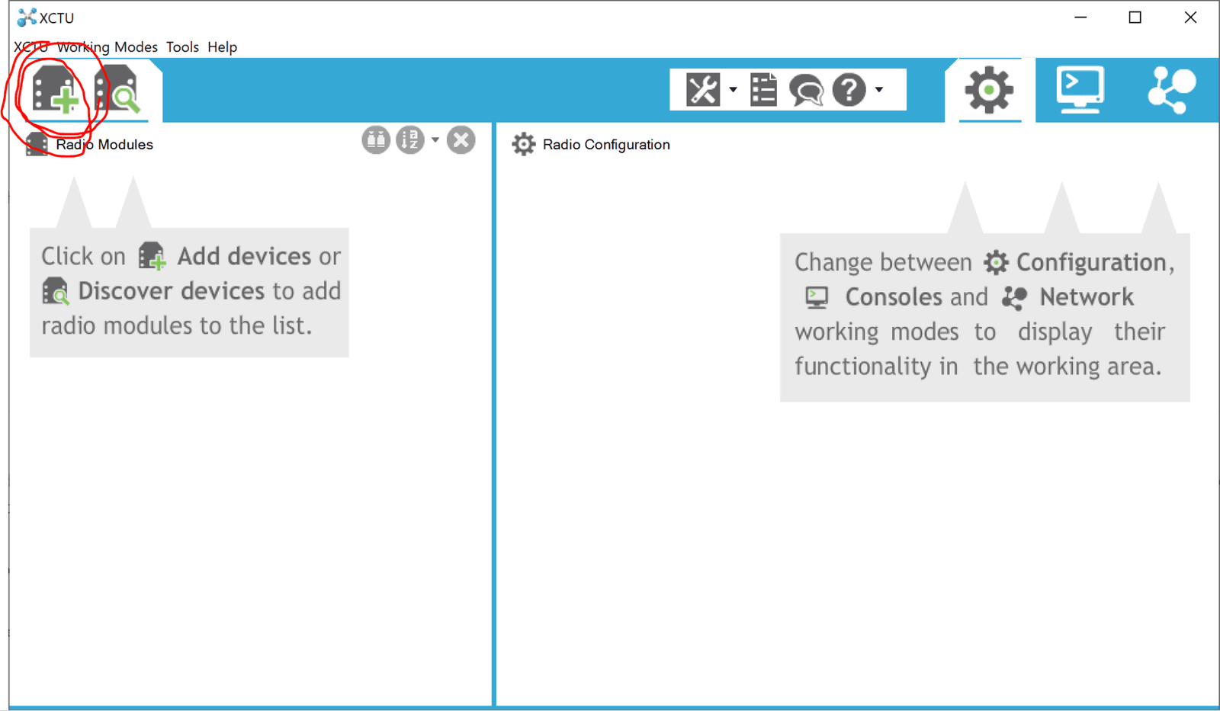The width and height of the screenshot is (1220, 711).
Task: Switch to Configuration working mode gear
Action: point(989,90)
